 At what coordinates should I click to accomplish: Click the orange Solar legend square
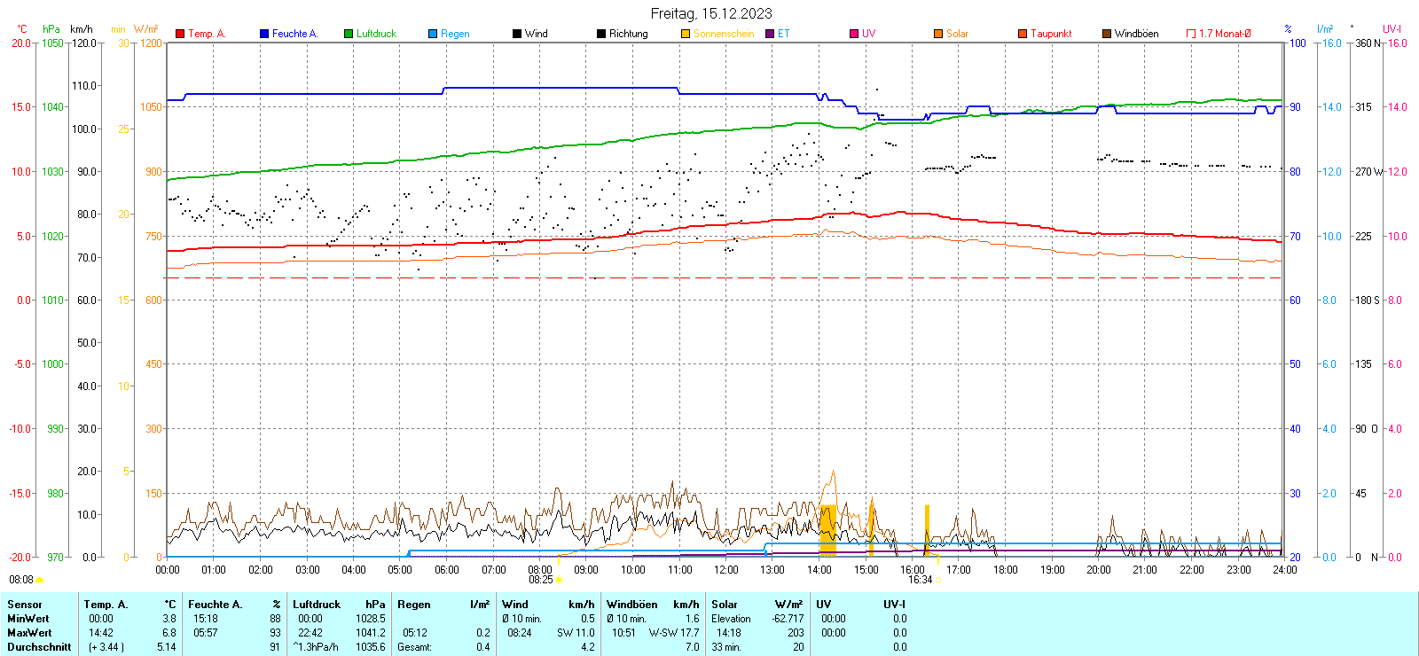[x=938, y=34]
